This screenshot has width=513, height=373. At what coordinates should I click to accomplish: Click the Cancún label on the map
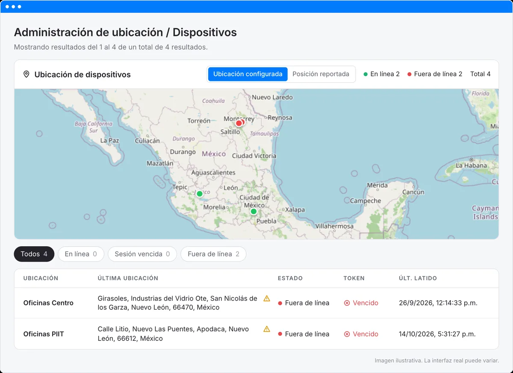(413, 192)
